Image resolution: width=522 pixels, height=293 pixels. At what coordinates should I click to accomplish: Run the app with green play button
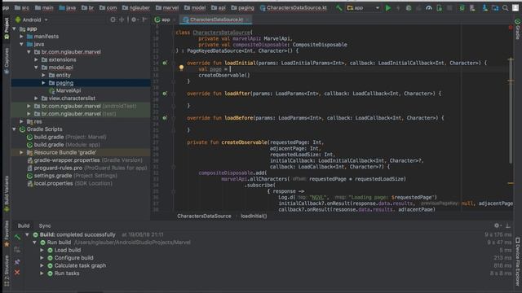point(388,7)
